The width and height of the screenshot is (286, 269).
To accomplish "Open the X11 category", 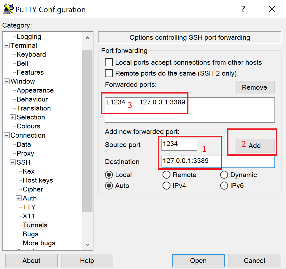I will pos(28,216).
